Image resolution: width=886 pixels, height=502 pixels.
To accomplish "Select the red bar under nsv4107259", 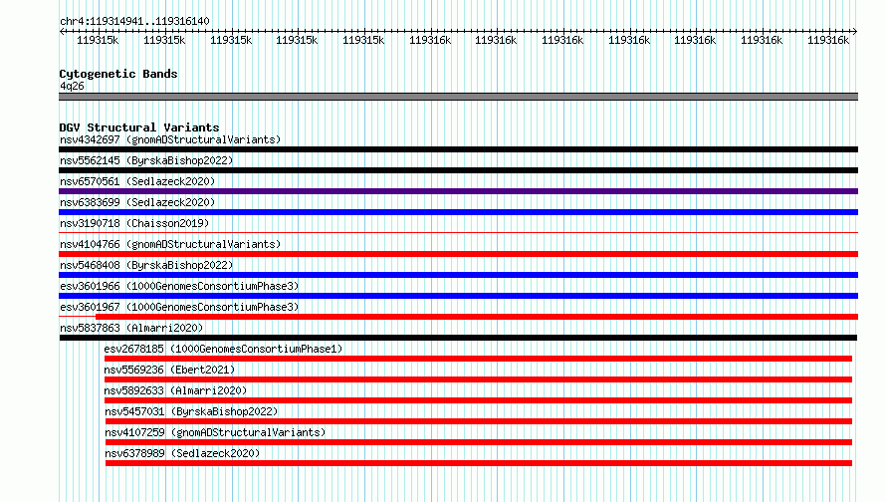I will (479, 442).
